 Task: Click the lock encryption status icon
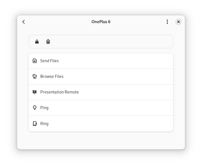click(x=37, y=42)
